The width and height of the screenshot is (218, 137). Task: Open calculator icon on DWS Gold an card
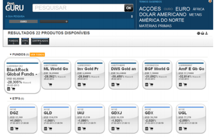tap(113, 85)
